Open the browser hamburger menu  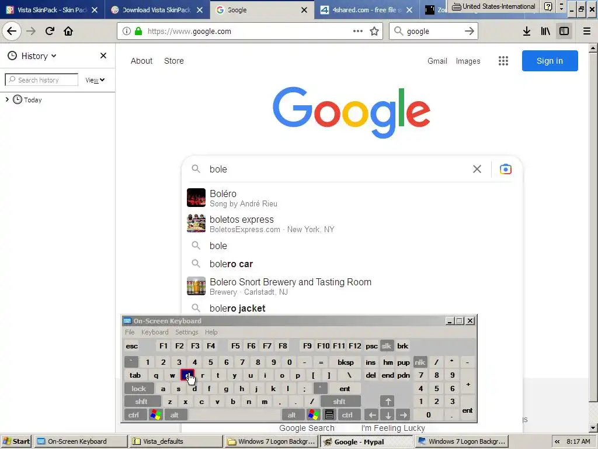[587, 32]
